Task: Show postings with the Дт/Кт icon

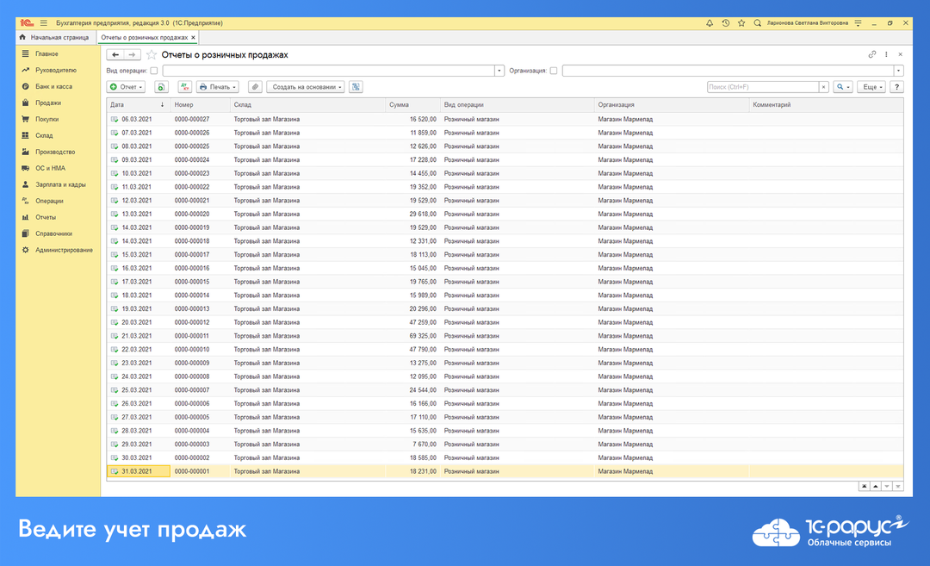Action: tap(184, 87)
